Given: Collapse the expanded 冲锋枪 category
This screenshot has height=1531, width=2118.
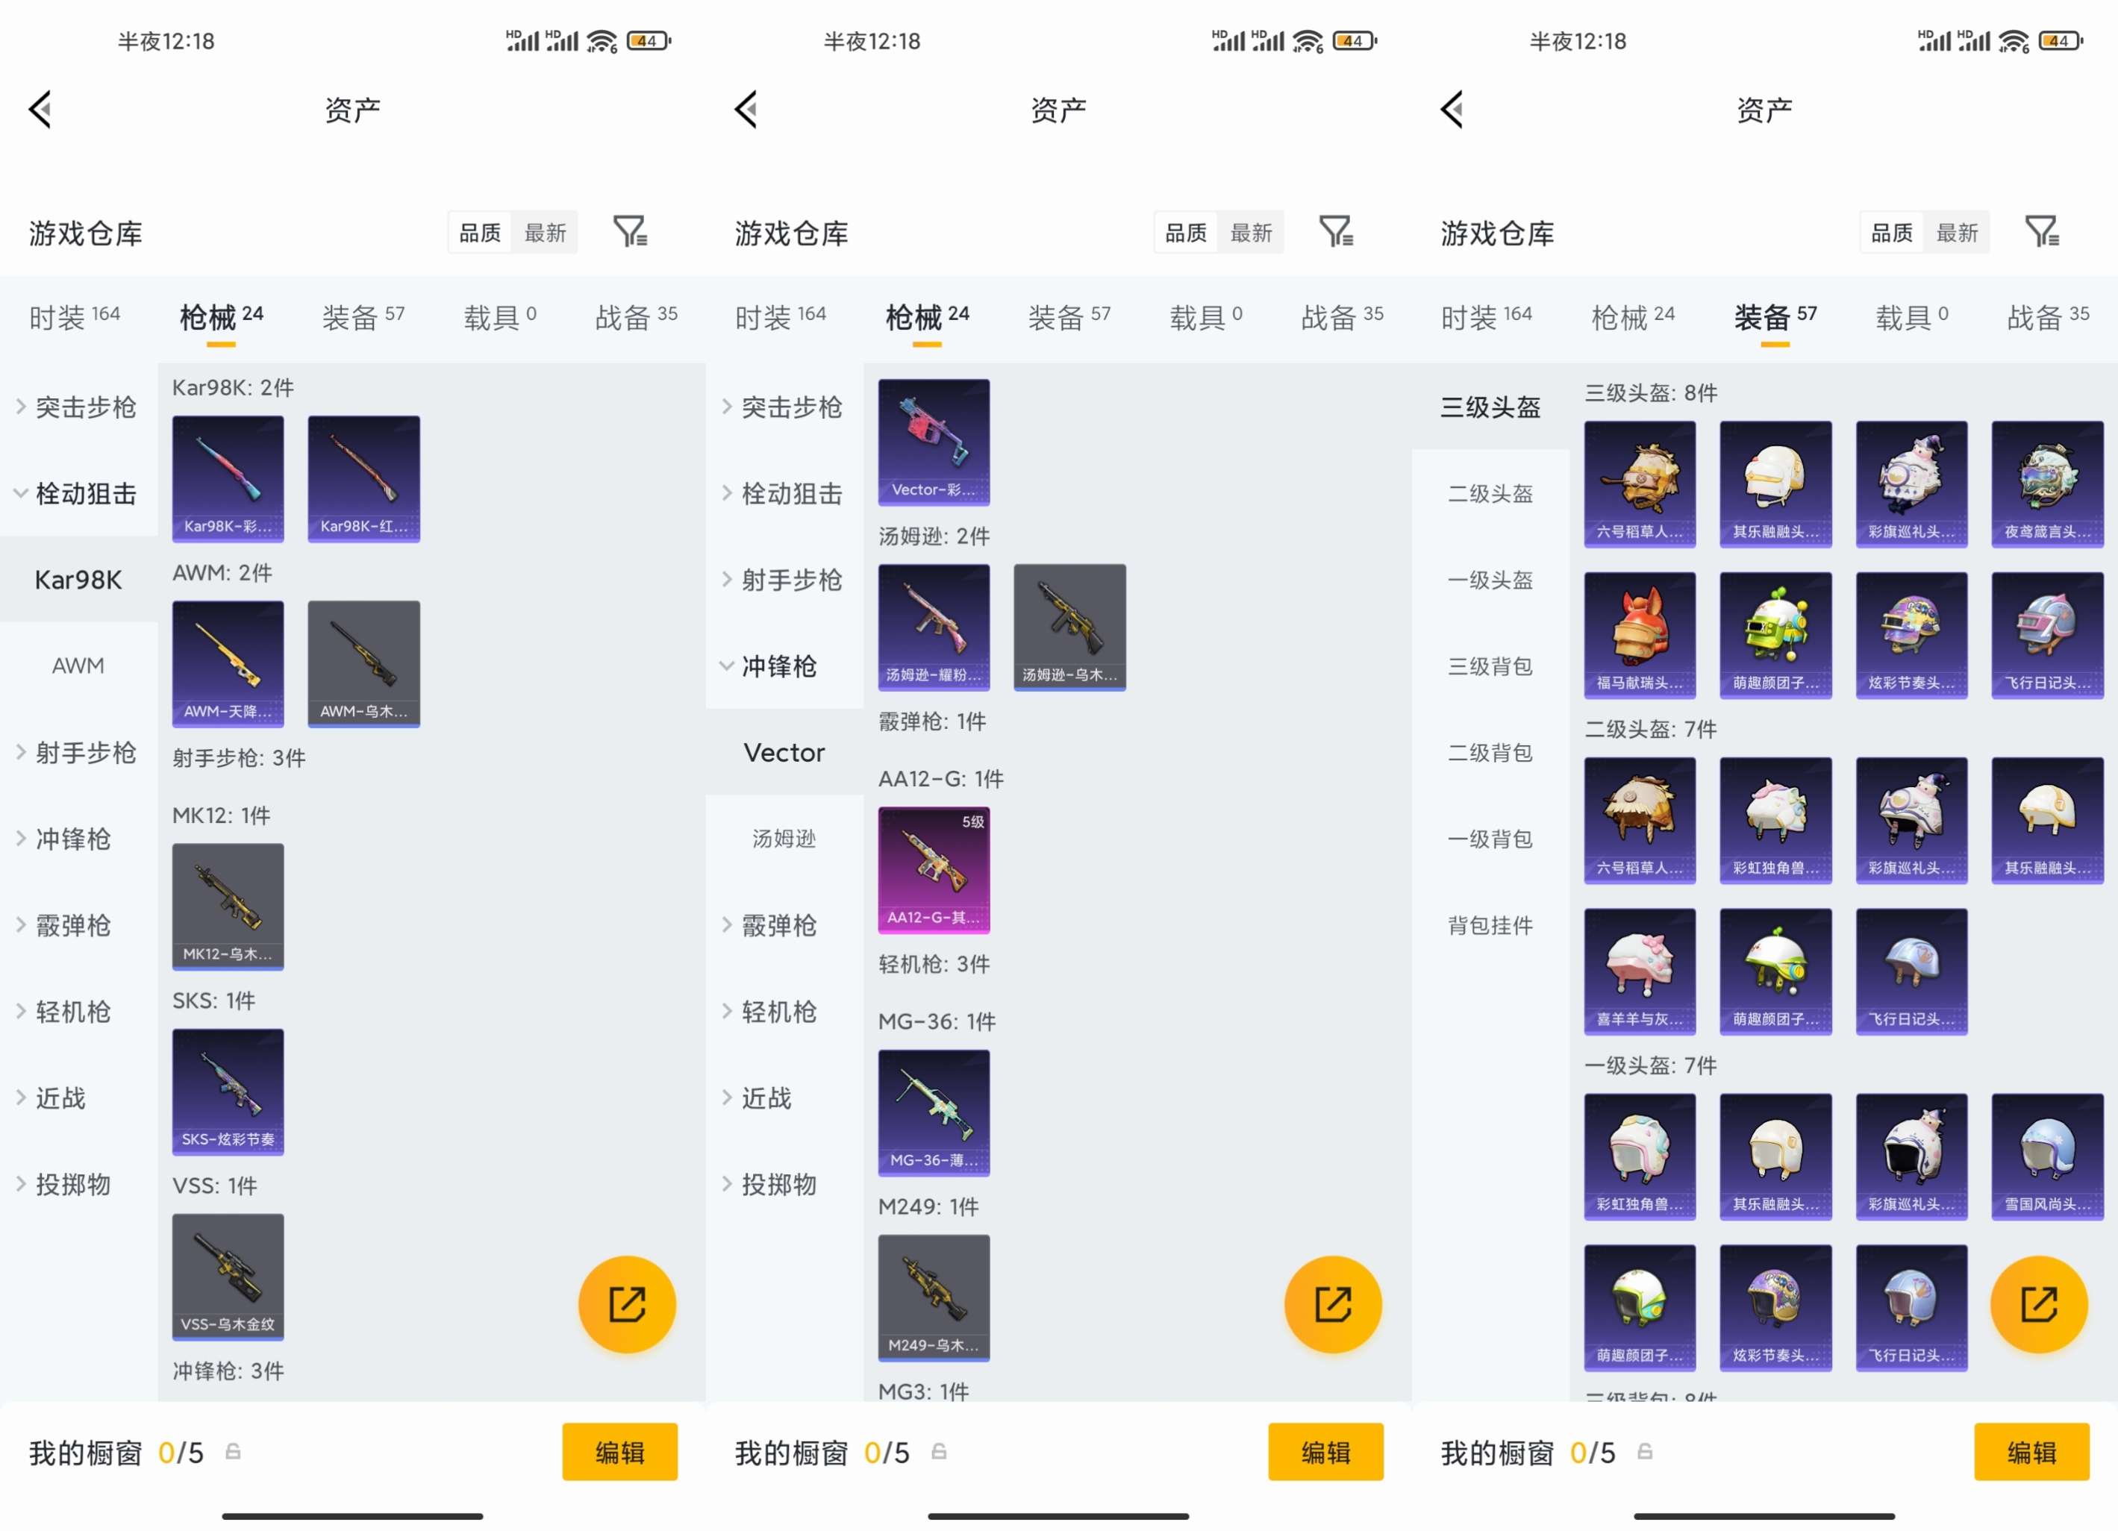Looking at the screenshot, I should tap(769, 666).
